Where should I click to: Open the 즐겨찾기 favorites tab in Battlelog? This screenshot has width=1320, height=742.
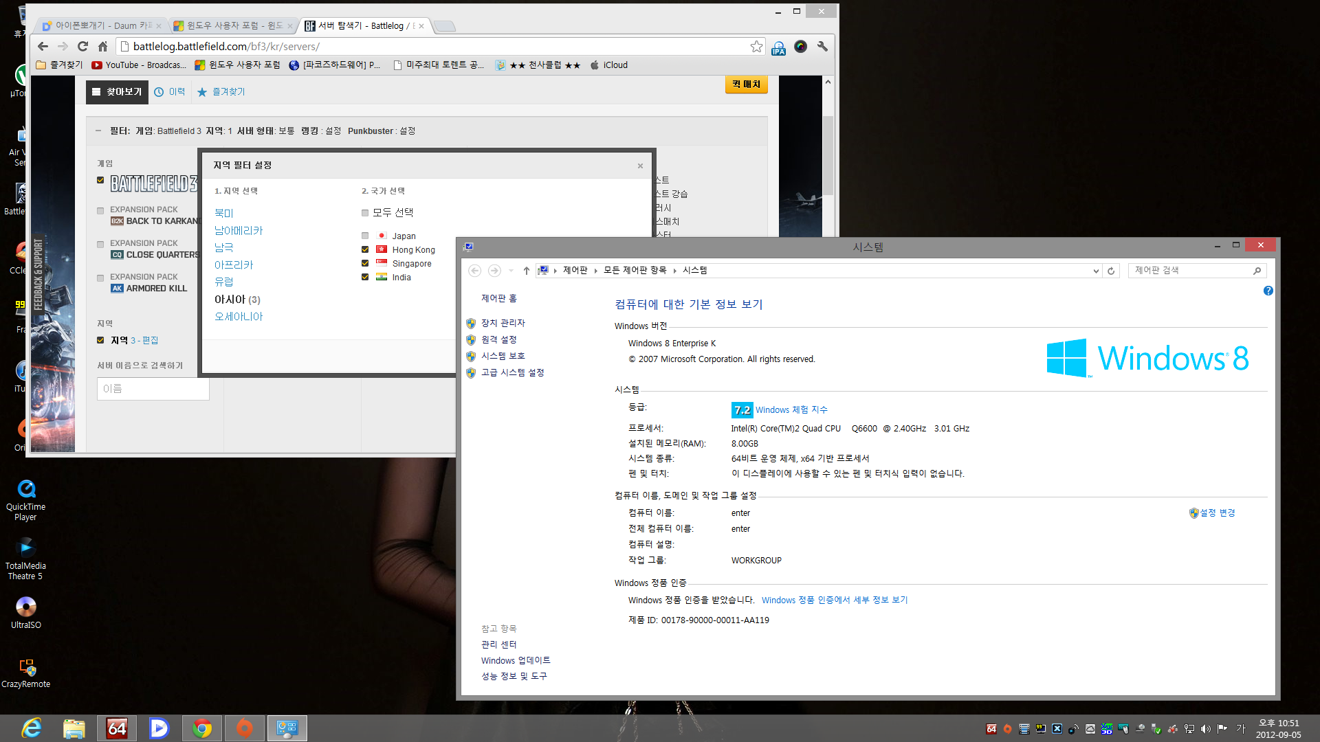221,91
